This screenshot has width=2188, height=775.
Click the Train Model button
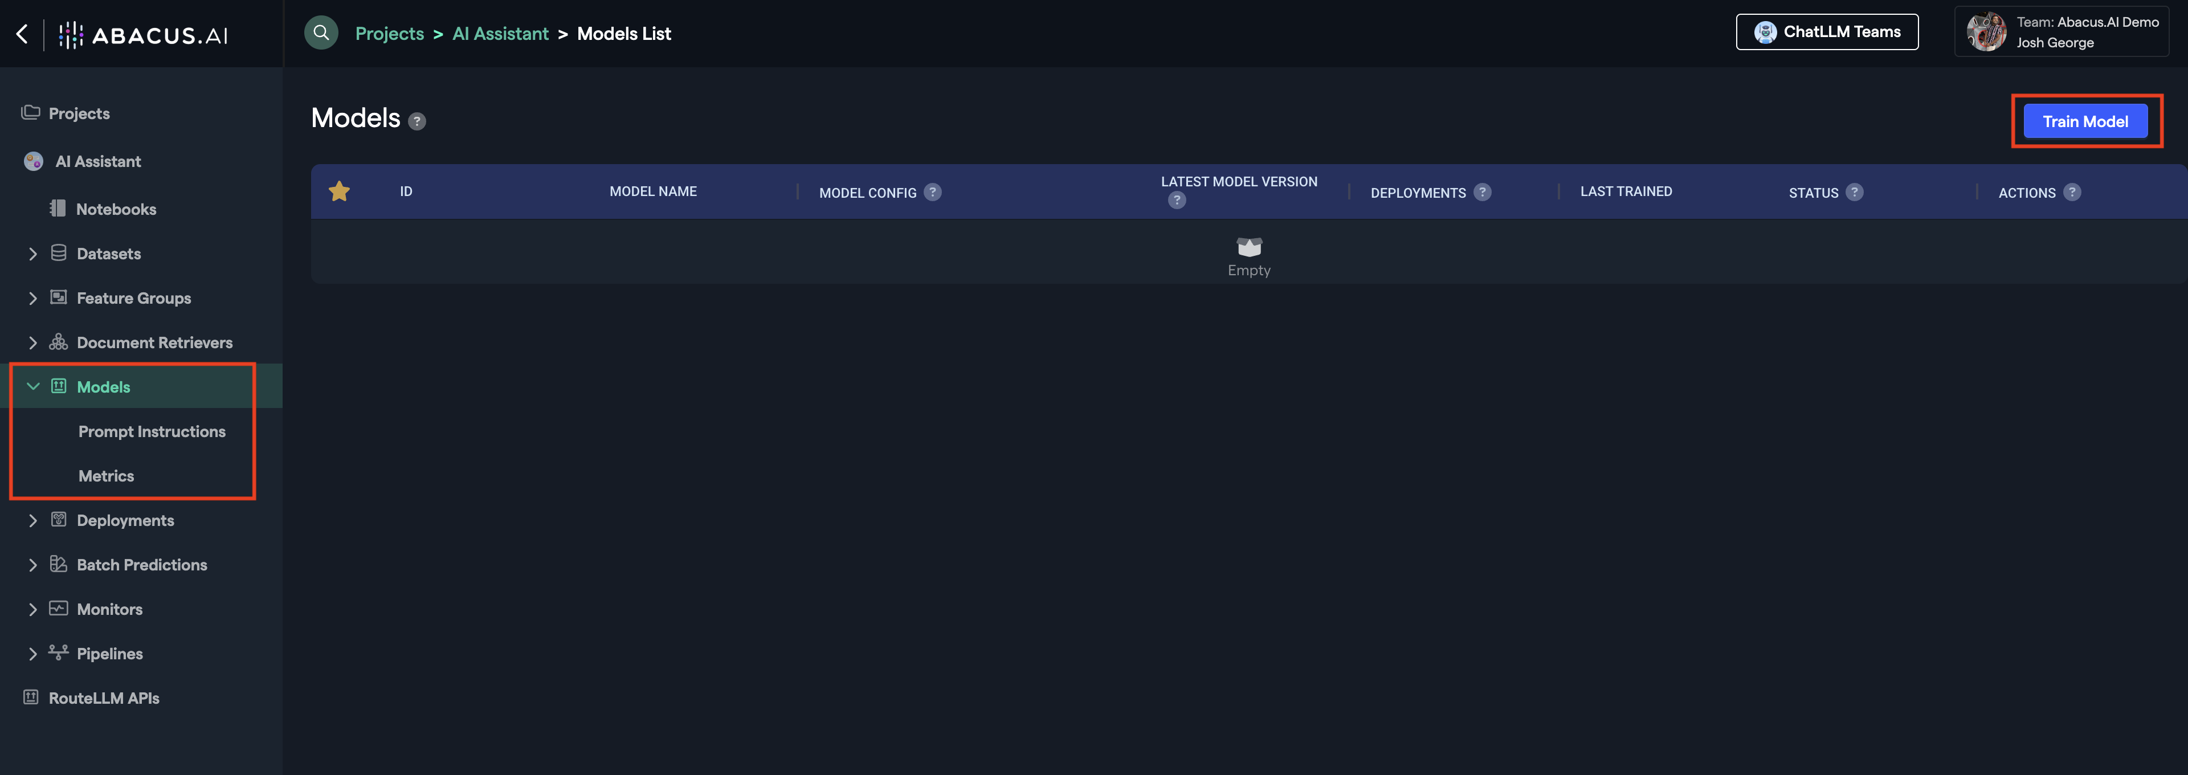[2085, 121]
